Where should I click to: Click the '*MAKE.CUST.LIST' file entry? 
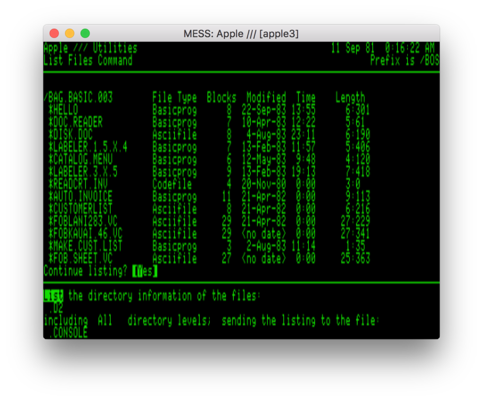(x=85, y=246)
